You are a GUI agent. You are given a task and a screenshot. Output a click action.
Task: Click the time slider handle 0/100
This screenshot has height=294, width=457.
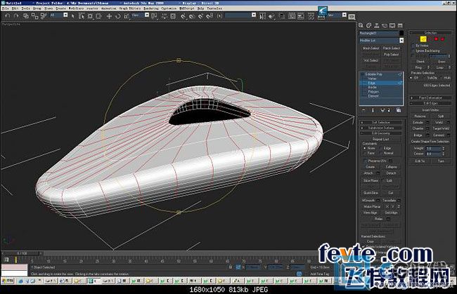(x=22, y=253)
